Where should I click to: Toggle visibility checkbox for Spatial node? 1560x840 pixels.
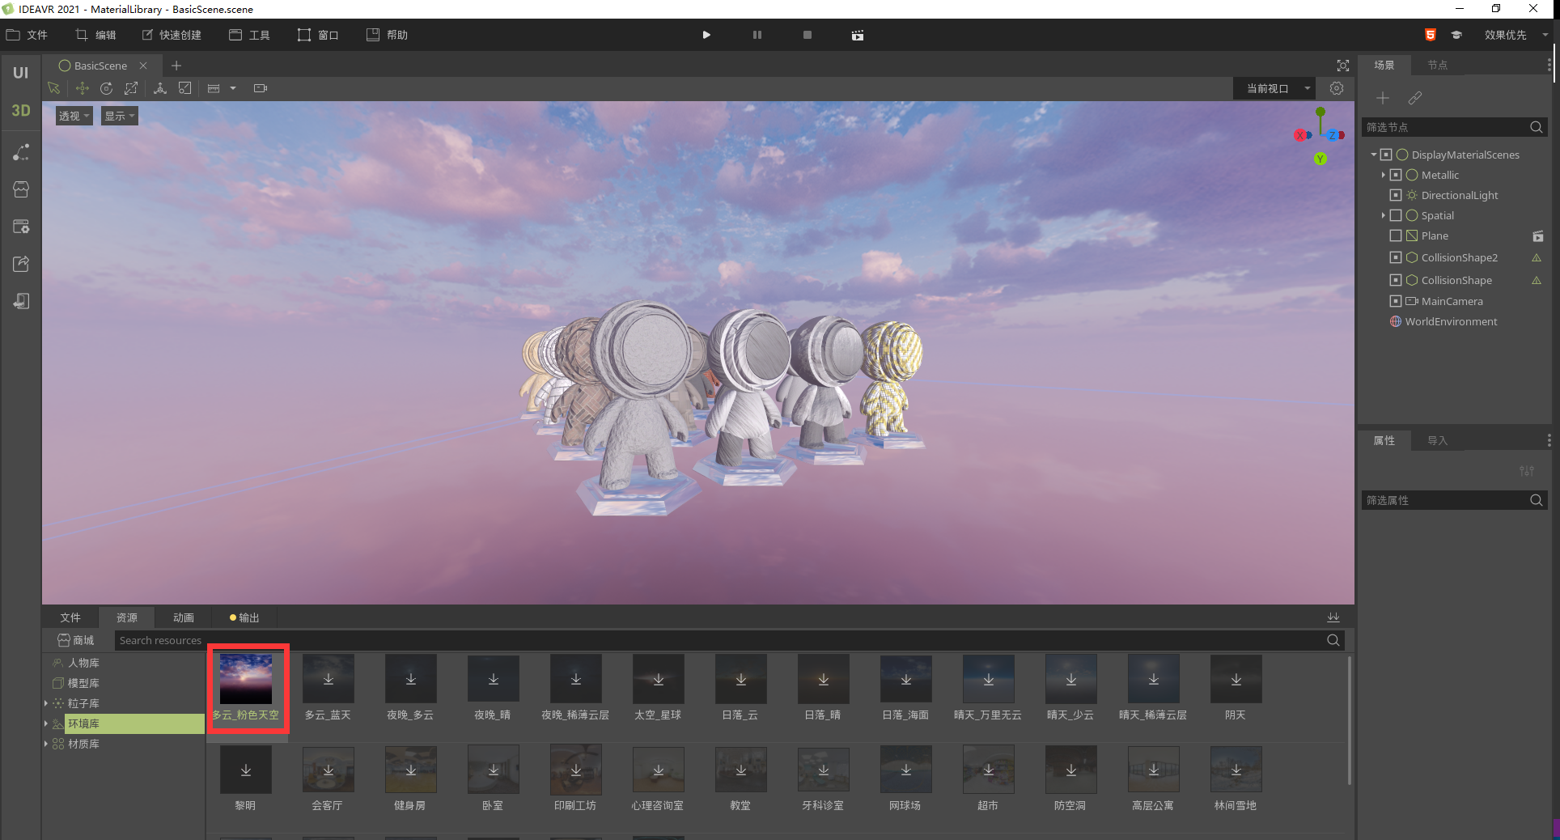(1395, 215)
